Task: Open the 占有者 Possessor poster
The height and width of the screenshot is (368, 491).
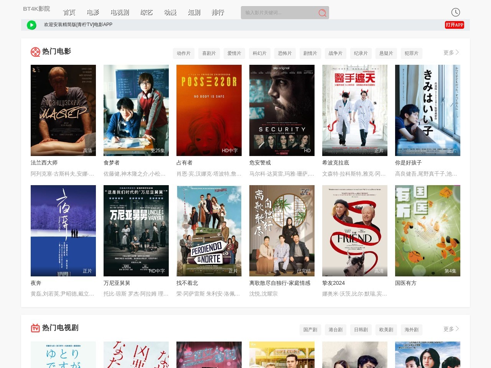Action: [209, 110]
